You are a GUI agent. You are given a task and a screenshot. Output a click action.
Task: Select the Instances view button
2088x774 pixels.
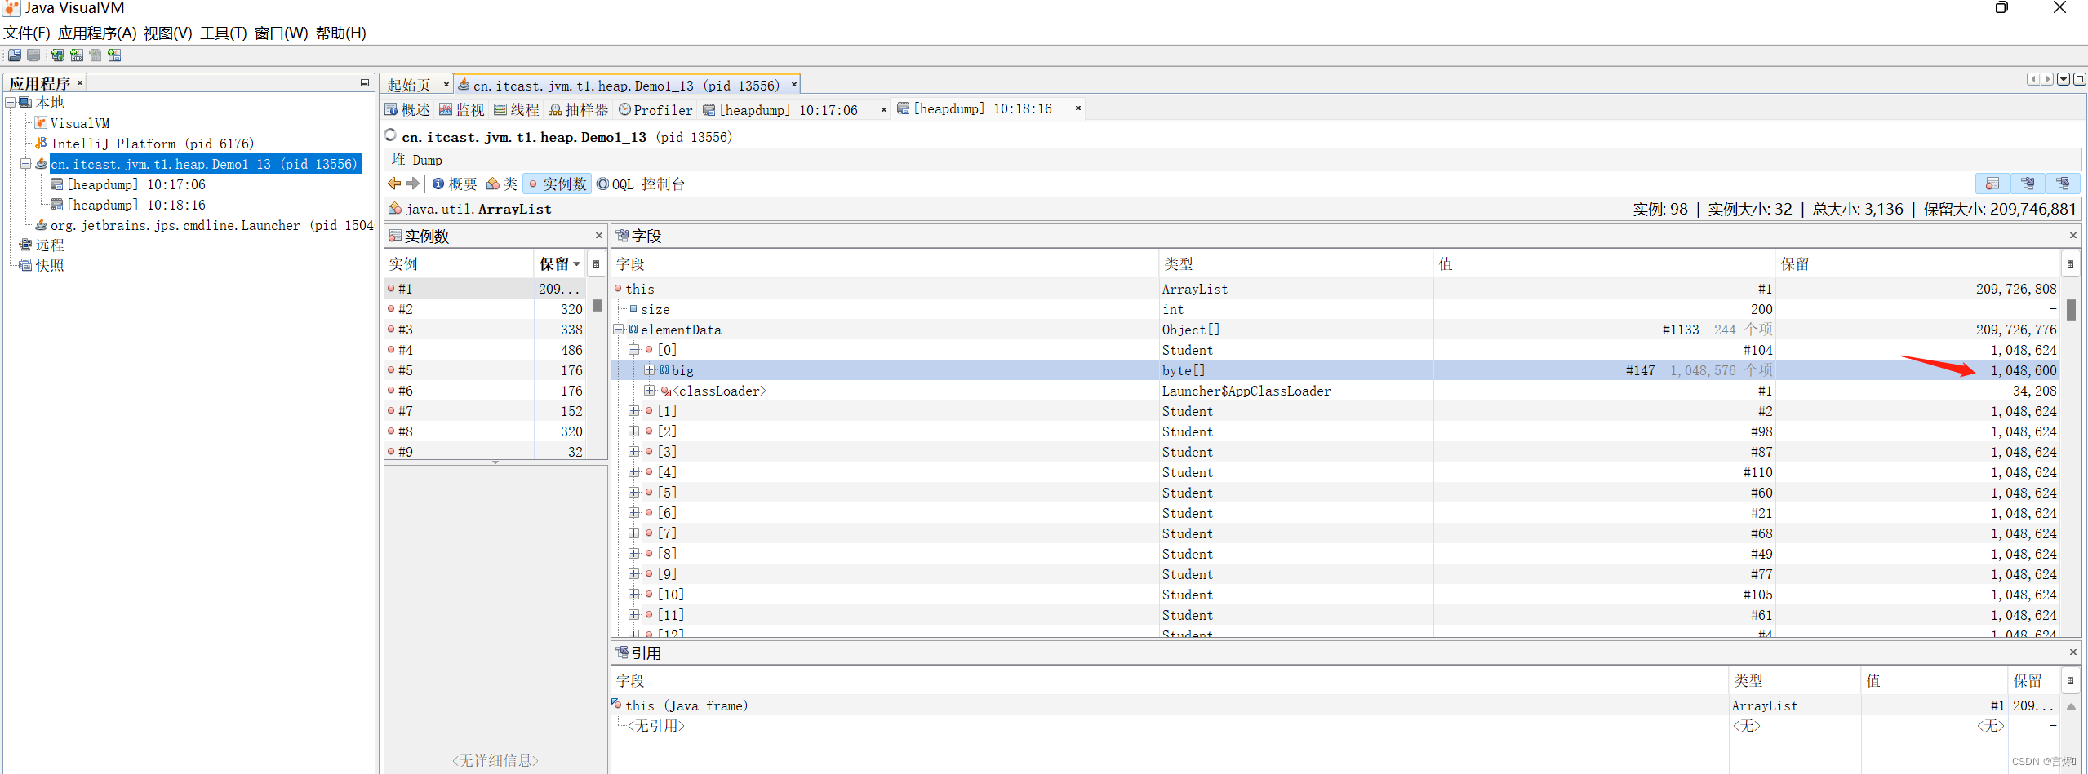pyautogui.click(x=557, y=184)
